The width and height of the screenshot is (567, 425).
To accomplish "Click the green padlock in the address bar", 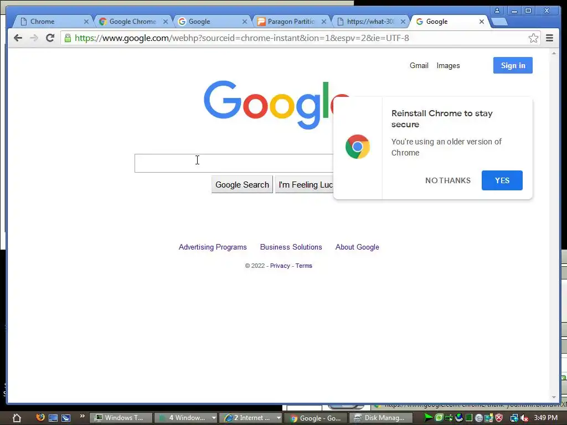I will (68, 38).
